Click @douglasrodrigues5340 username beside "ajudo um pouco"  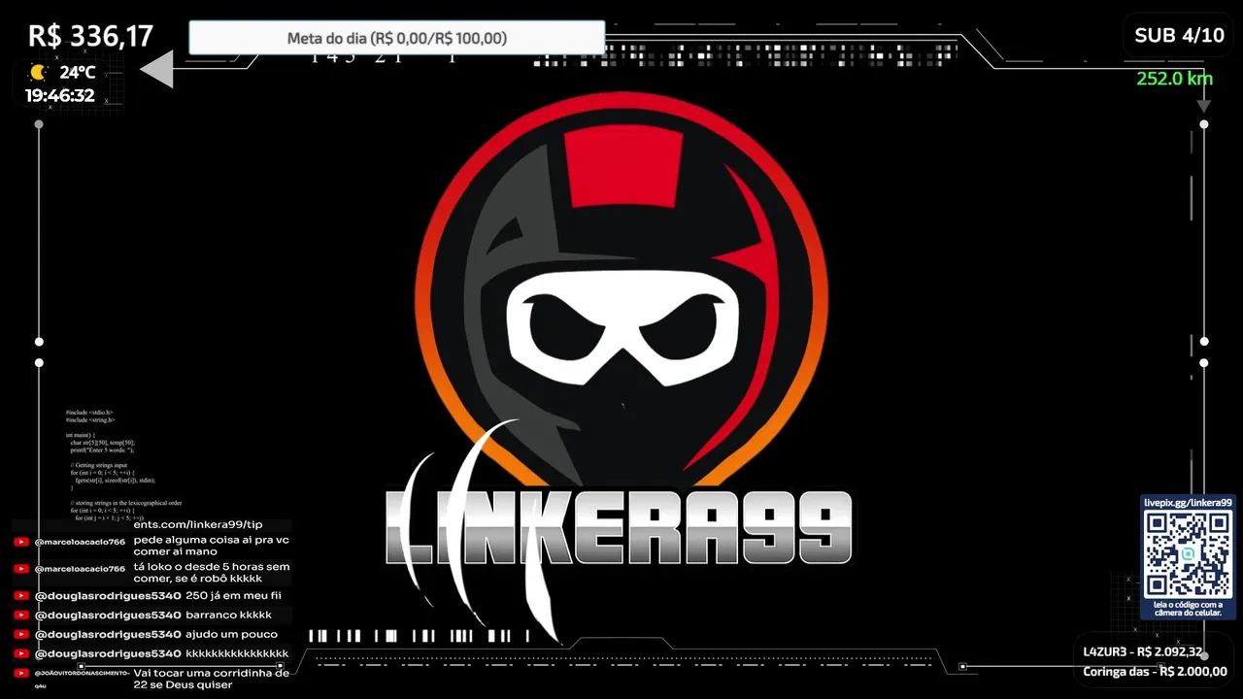point(108,635)
